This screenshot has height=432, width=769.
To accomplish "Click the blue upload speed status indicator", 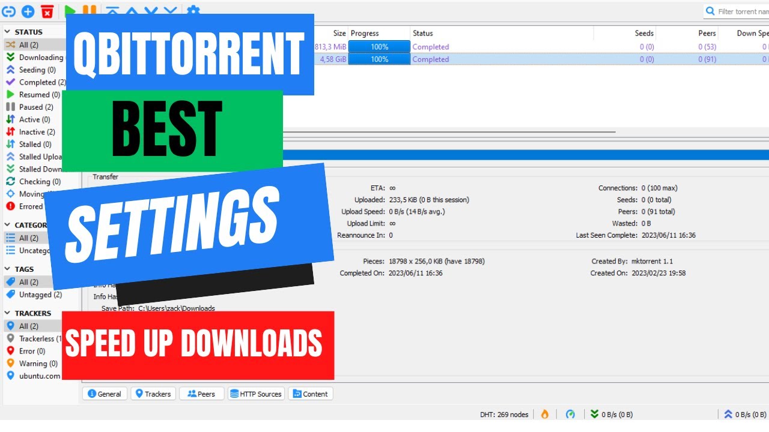I will click(x=745, y=414).
